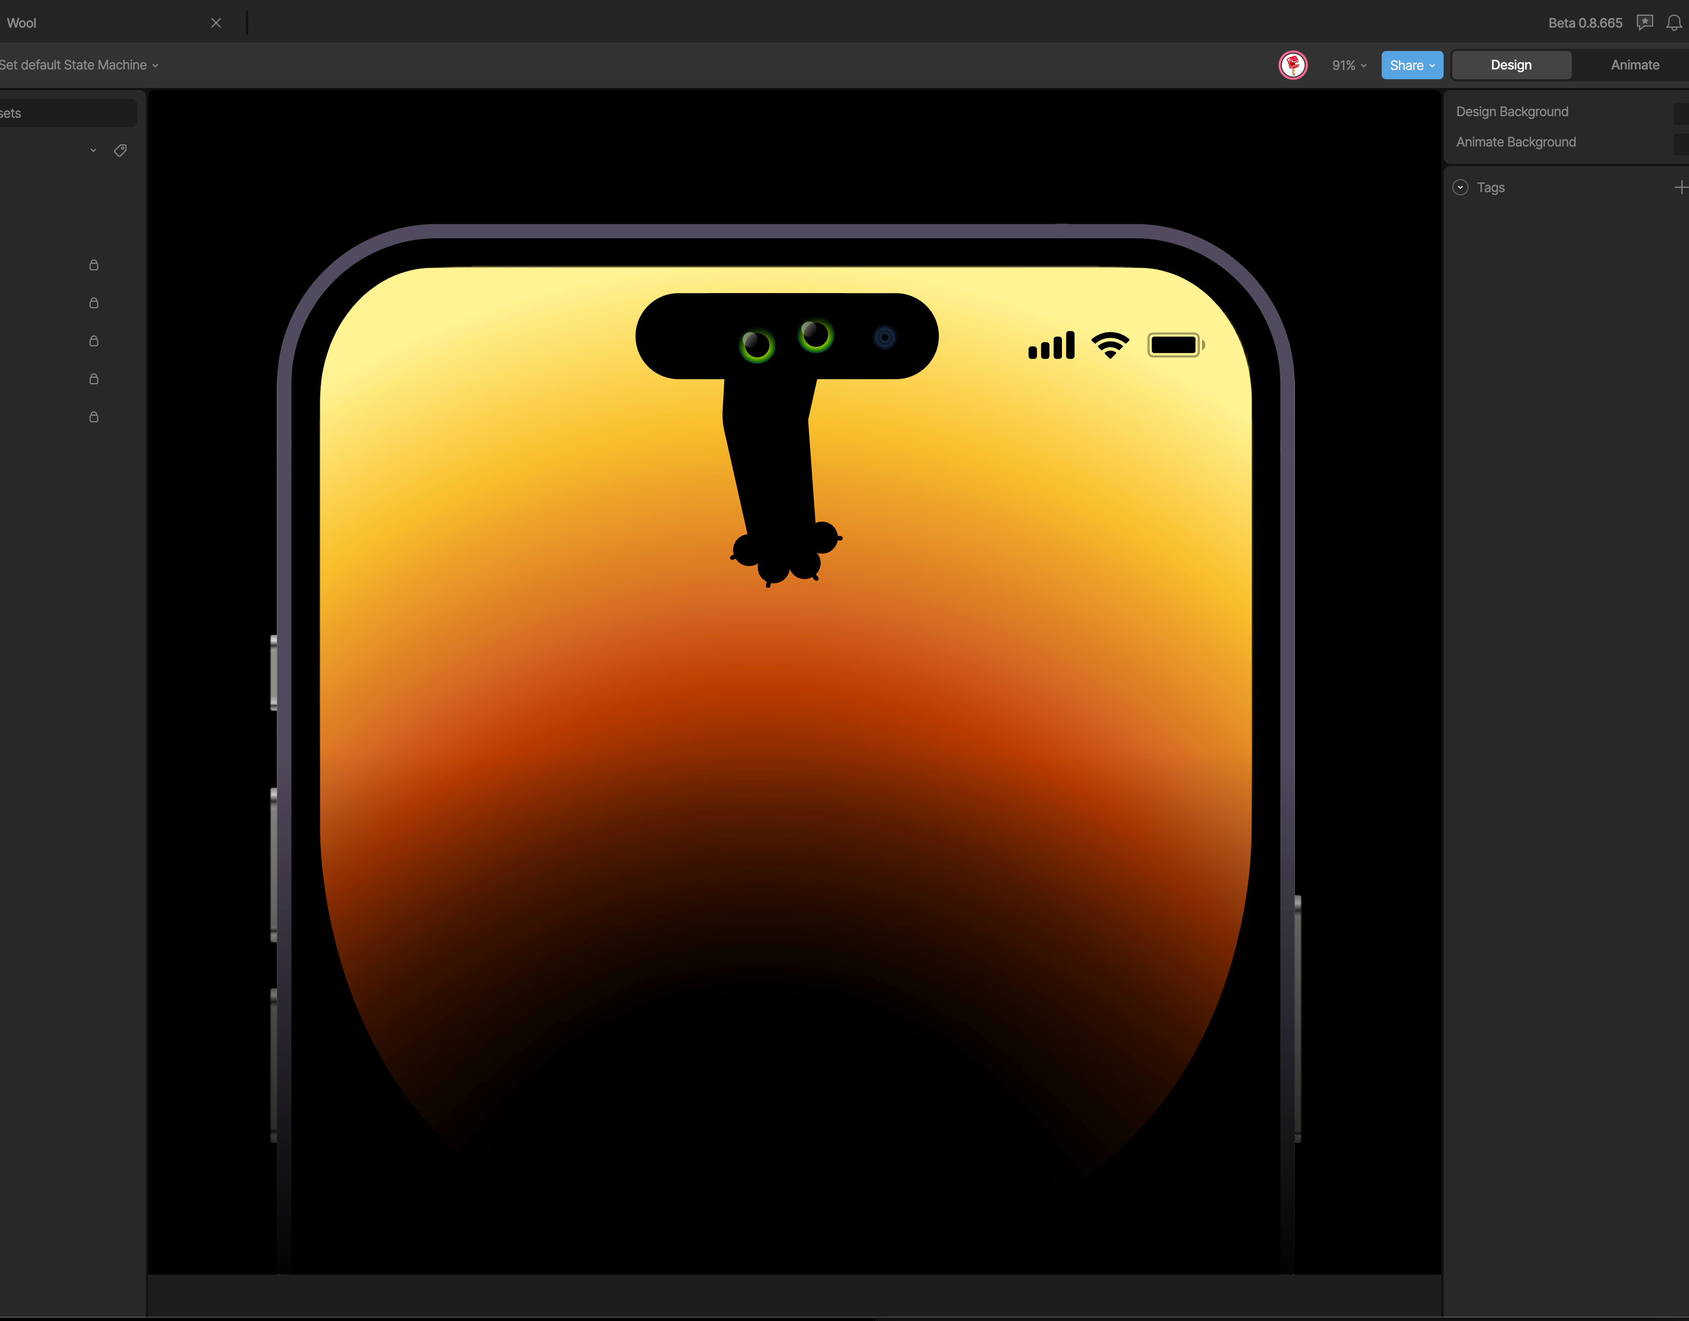Screen dimensions: 1689x1321
Task: Collapse the Tags section arrow
Action: tap(1461, 187)
